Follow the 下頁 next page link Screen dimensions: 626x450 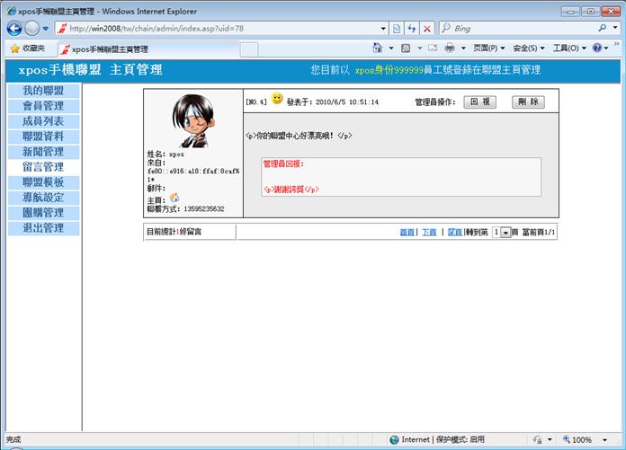click(x=429, y=232)
